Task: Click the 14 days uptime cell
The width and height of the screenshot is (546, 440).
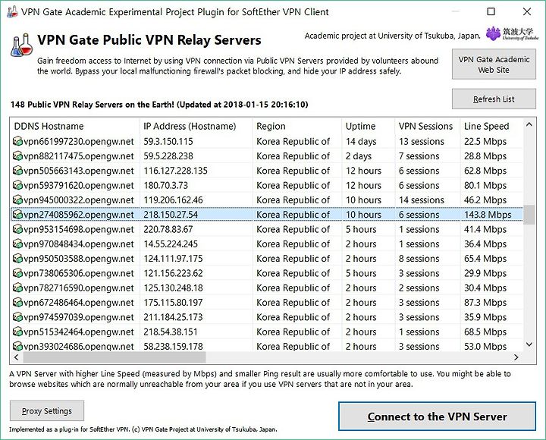Action: tap(361, 141)
